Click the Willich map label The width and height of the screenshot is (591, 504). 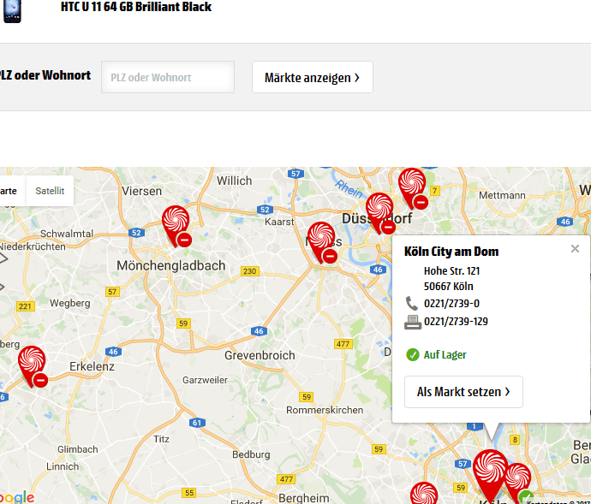tap(234, 181)
